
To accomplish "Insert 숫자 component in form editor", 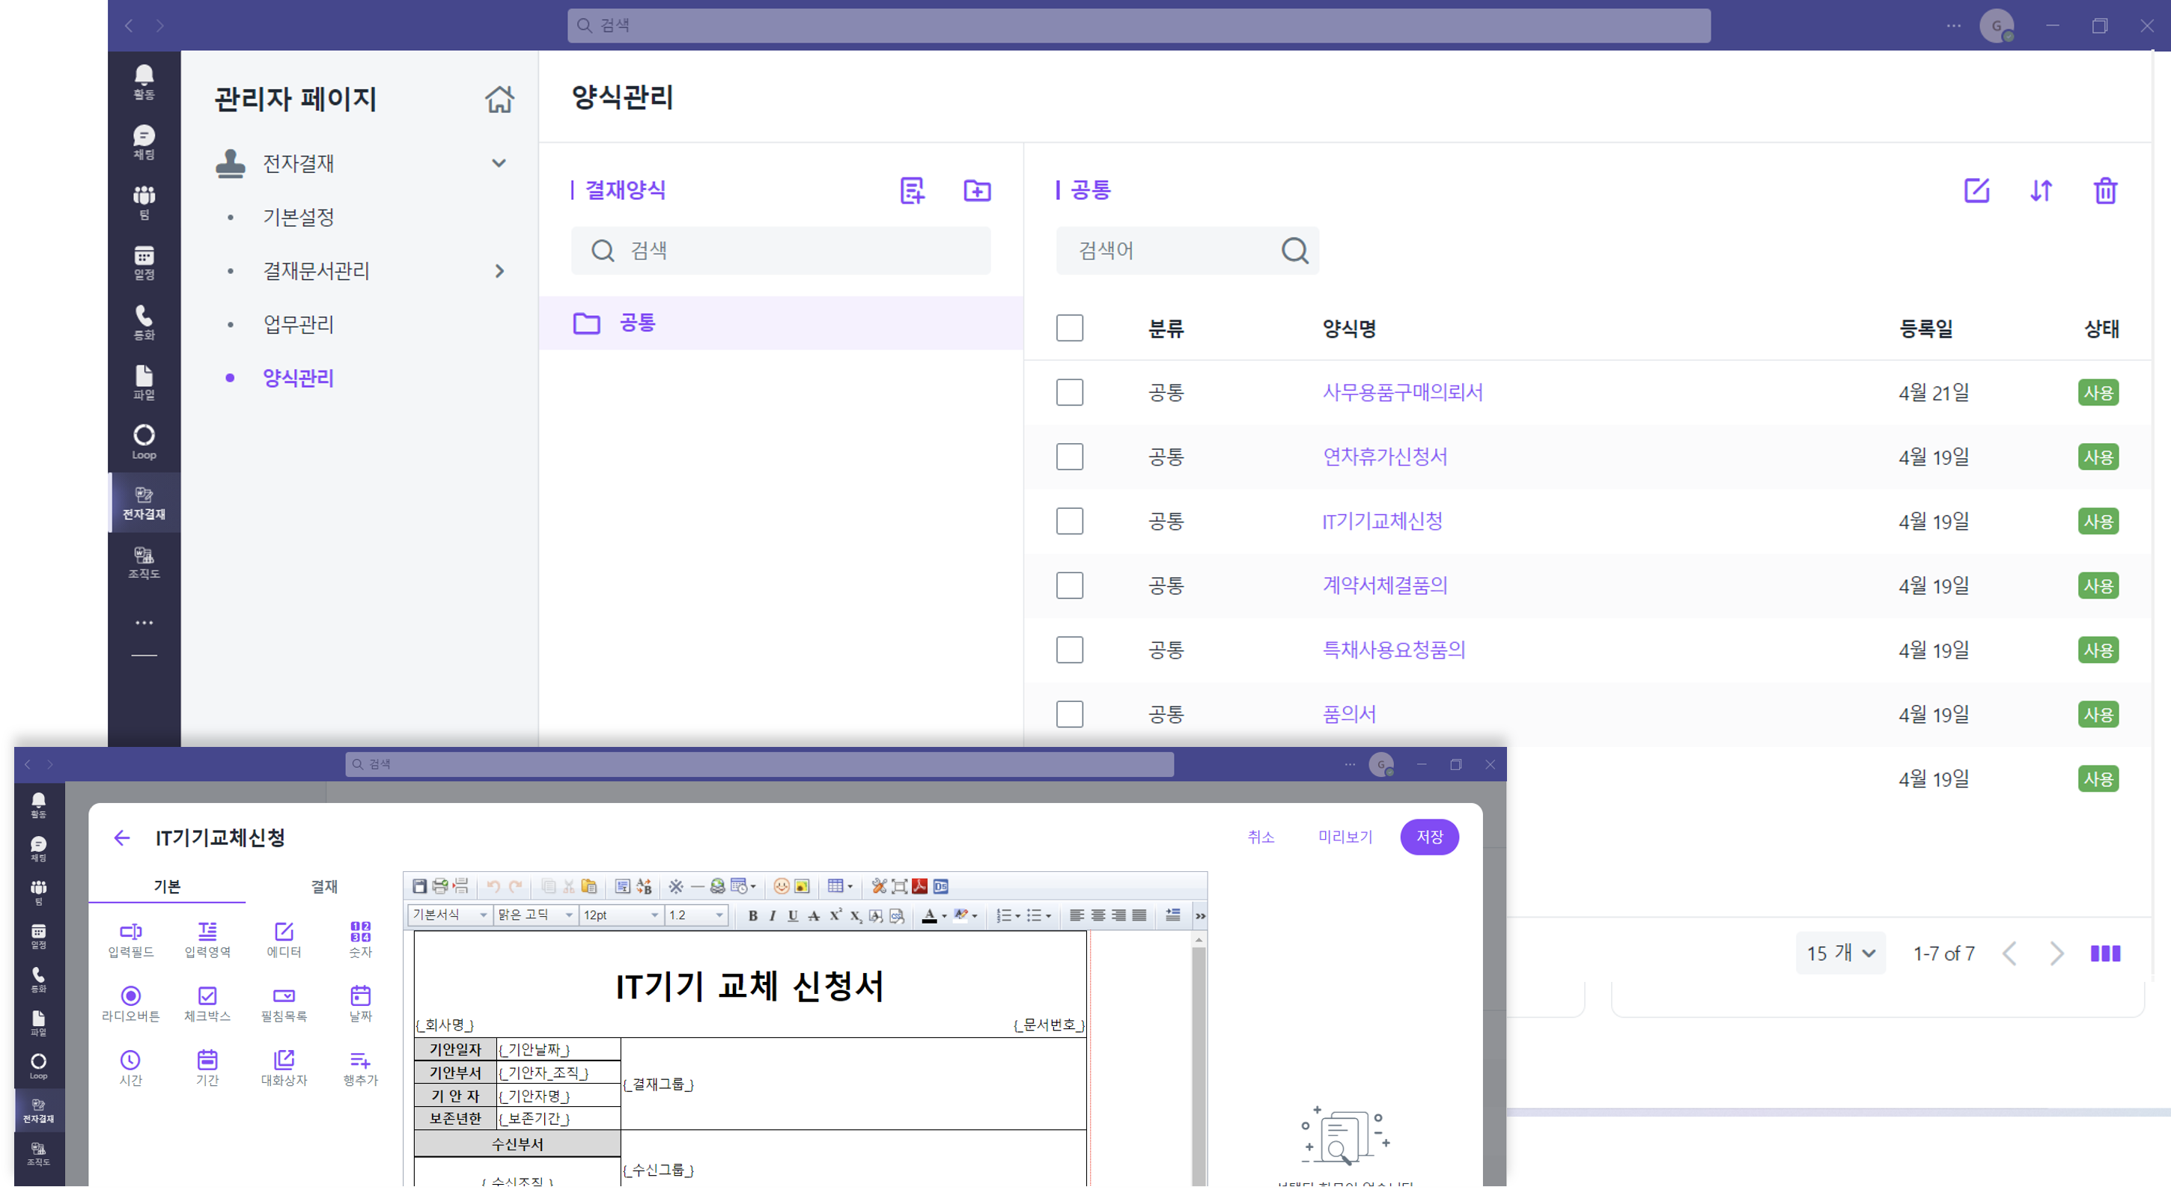I will click(361, 939).
